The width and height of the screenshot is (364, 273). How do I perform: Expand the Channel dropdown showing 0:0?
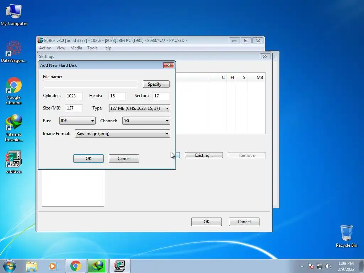(146, 121)
